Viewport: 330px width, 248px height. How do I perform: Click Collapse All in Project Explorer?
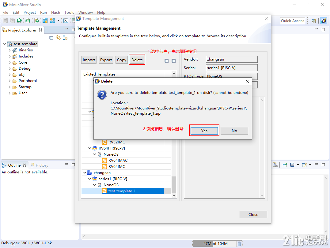(51, 38)
